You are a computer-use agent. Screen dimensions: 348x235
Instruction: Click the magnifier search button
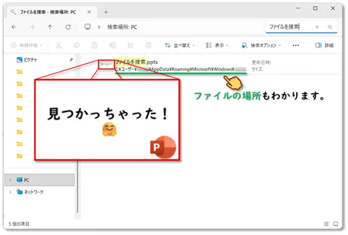point(330,27)
